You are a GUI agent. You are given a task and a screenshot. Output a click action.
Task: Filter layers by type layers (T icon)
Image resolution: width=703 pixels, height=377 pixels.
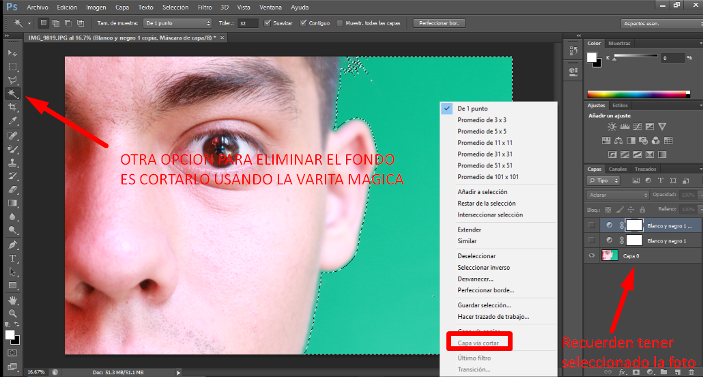(661, 180)
